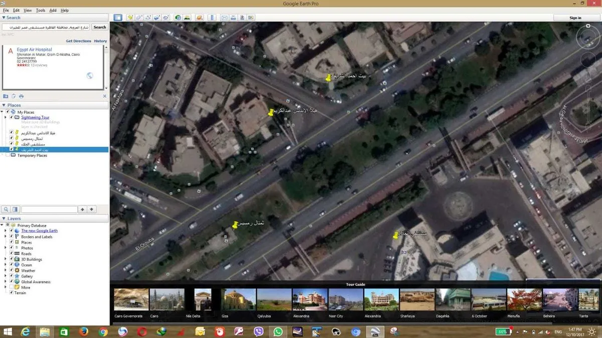The width and height of the screenshot is (602, 338).
Task: Click the print search results icon
Action: [x=22, y=96]
